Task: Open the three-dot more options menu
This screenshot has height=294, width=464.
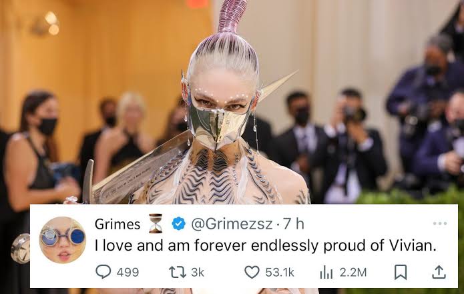Action: (x=440, y=223)
